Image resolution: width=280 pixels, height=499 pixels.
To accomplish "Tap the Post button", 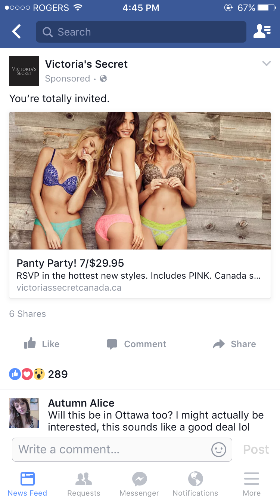I will tap(256, 449).
